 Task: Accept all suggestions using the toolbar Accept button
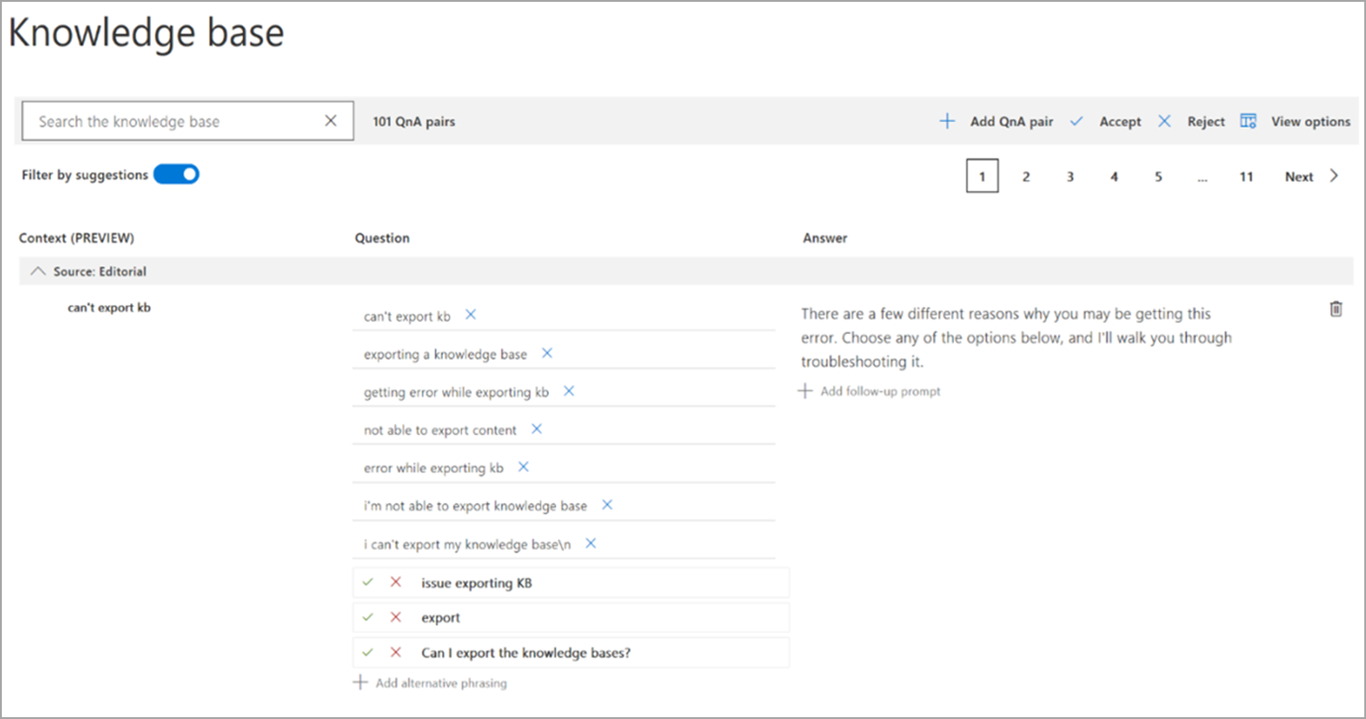point(1107,121)
